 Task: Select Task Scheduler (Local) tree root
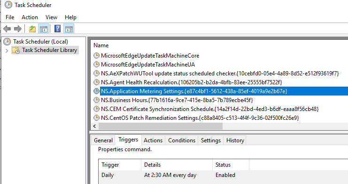click(x=40, y=42)
